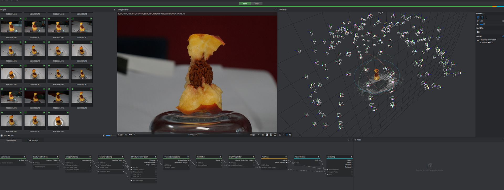Viewport: 504px width, 190px height.
Task: Show image metadata info icon
Action: point(275,135)
